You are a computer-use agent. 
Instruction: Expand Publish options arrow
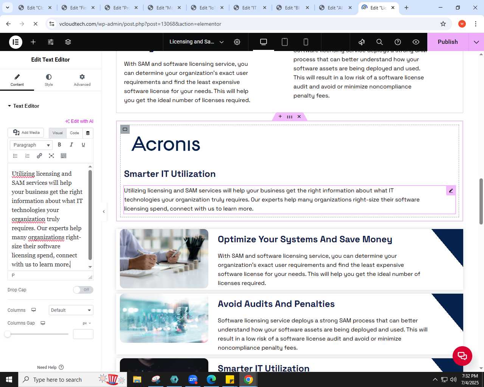coord(476,42)
